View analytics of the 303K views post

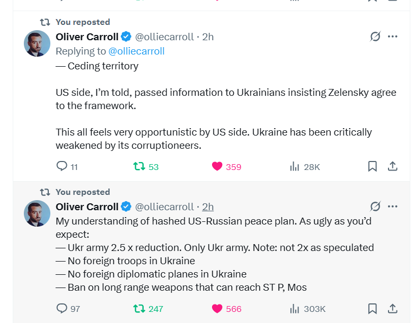click(295, 308)
